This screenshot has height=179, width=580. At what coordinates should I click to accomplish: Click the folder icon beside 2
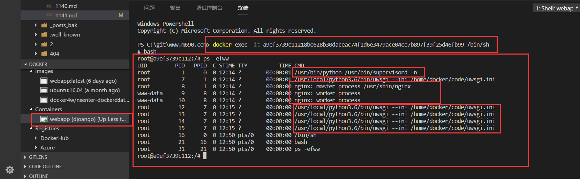[x=44, y=44]
